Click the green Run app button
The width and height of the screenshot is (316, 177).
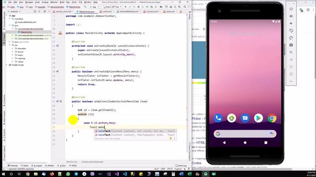point(125,7)
